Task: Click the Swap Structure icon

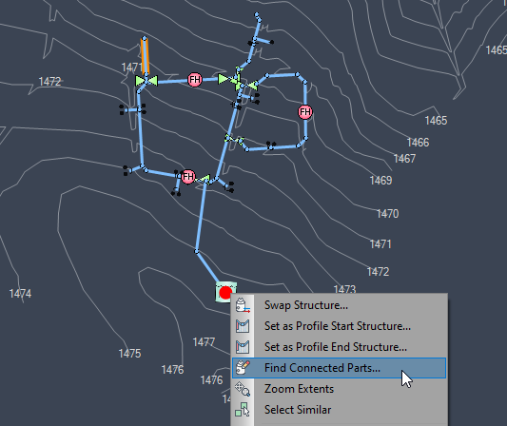Action: pyautogui.click(x=243, y=305)
